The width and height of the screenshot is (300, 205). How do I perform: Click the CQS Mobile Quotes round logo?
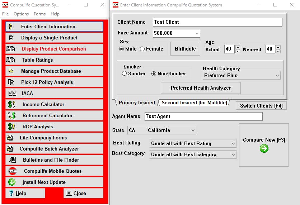[13, 171]
